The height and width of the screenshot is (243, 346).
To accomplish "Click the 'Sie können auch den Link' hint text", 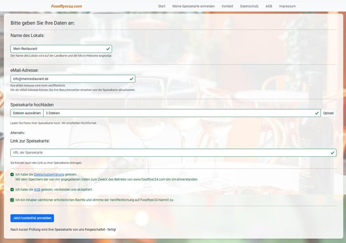I will pyautogui.click(x=46, y=163).
